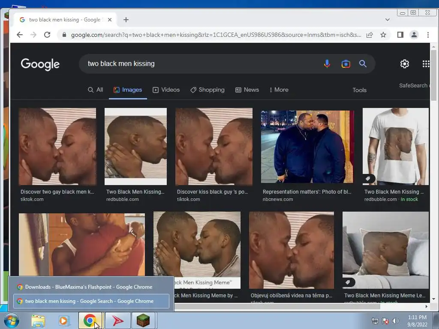The height and width of the screenshot is (329, 439).
Task: Click the Google logo
Action: (x=40, y=64)
